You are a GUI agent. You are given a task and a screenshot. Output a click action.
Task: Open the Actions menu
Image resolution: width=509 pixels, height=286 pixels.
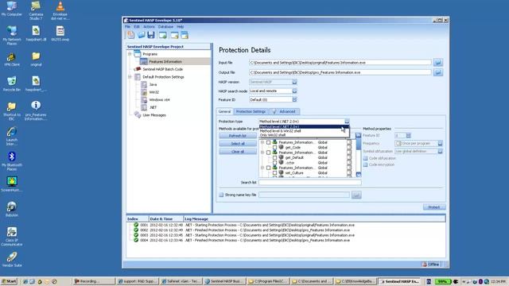pyautogui.click(x=149, y=26)
